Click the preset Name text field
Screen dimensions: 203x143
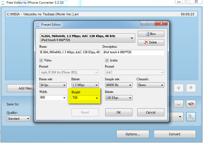[70, 52]
